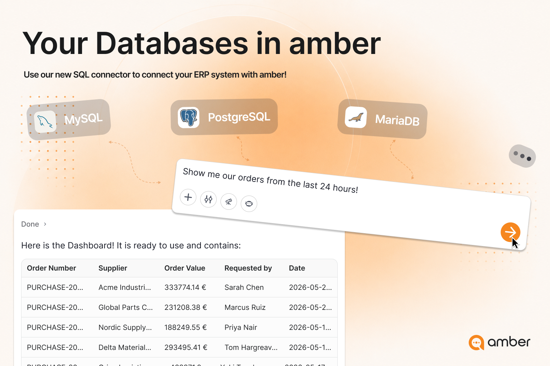Click the typing dots chat bubble
Image resolution: width=550 pixels, height=366 pixels.
[x=522, y=156]
